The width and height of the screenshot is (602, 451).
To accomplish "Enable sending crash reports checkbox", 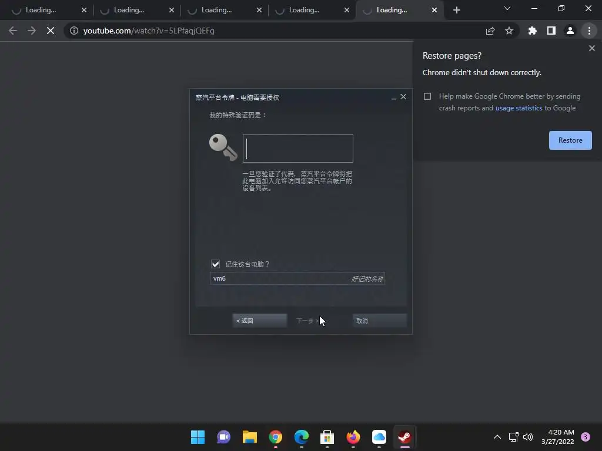I will pyautogui.click(x=427, y=96).
